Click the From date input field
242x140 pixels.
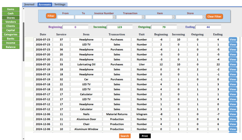65,17
